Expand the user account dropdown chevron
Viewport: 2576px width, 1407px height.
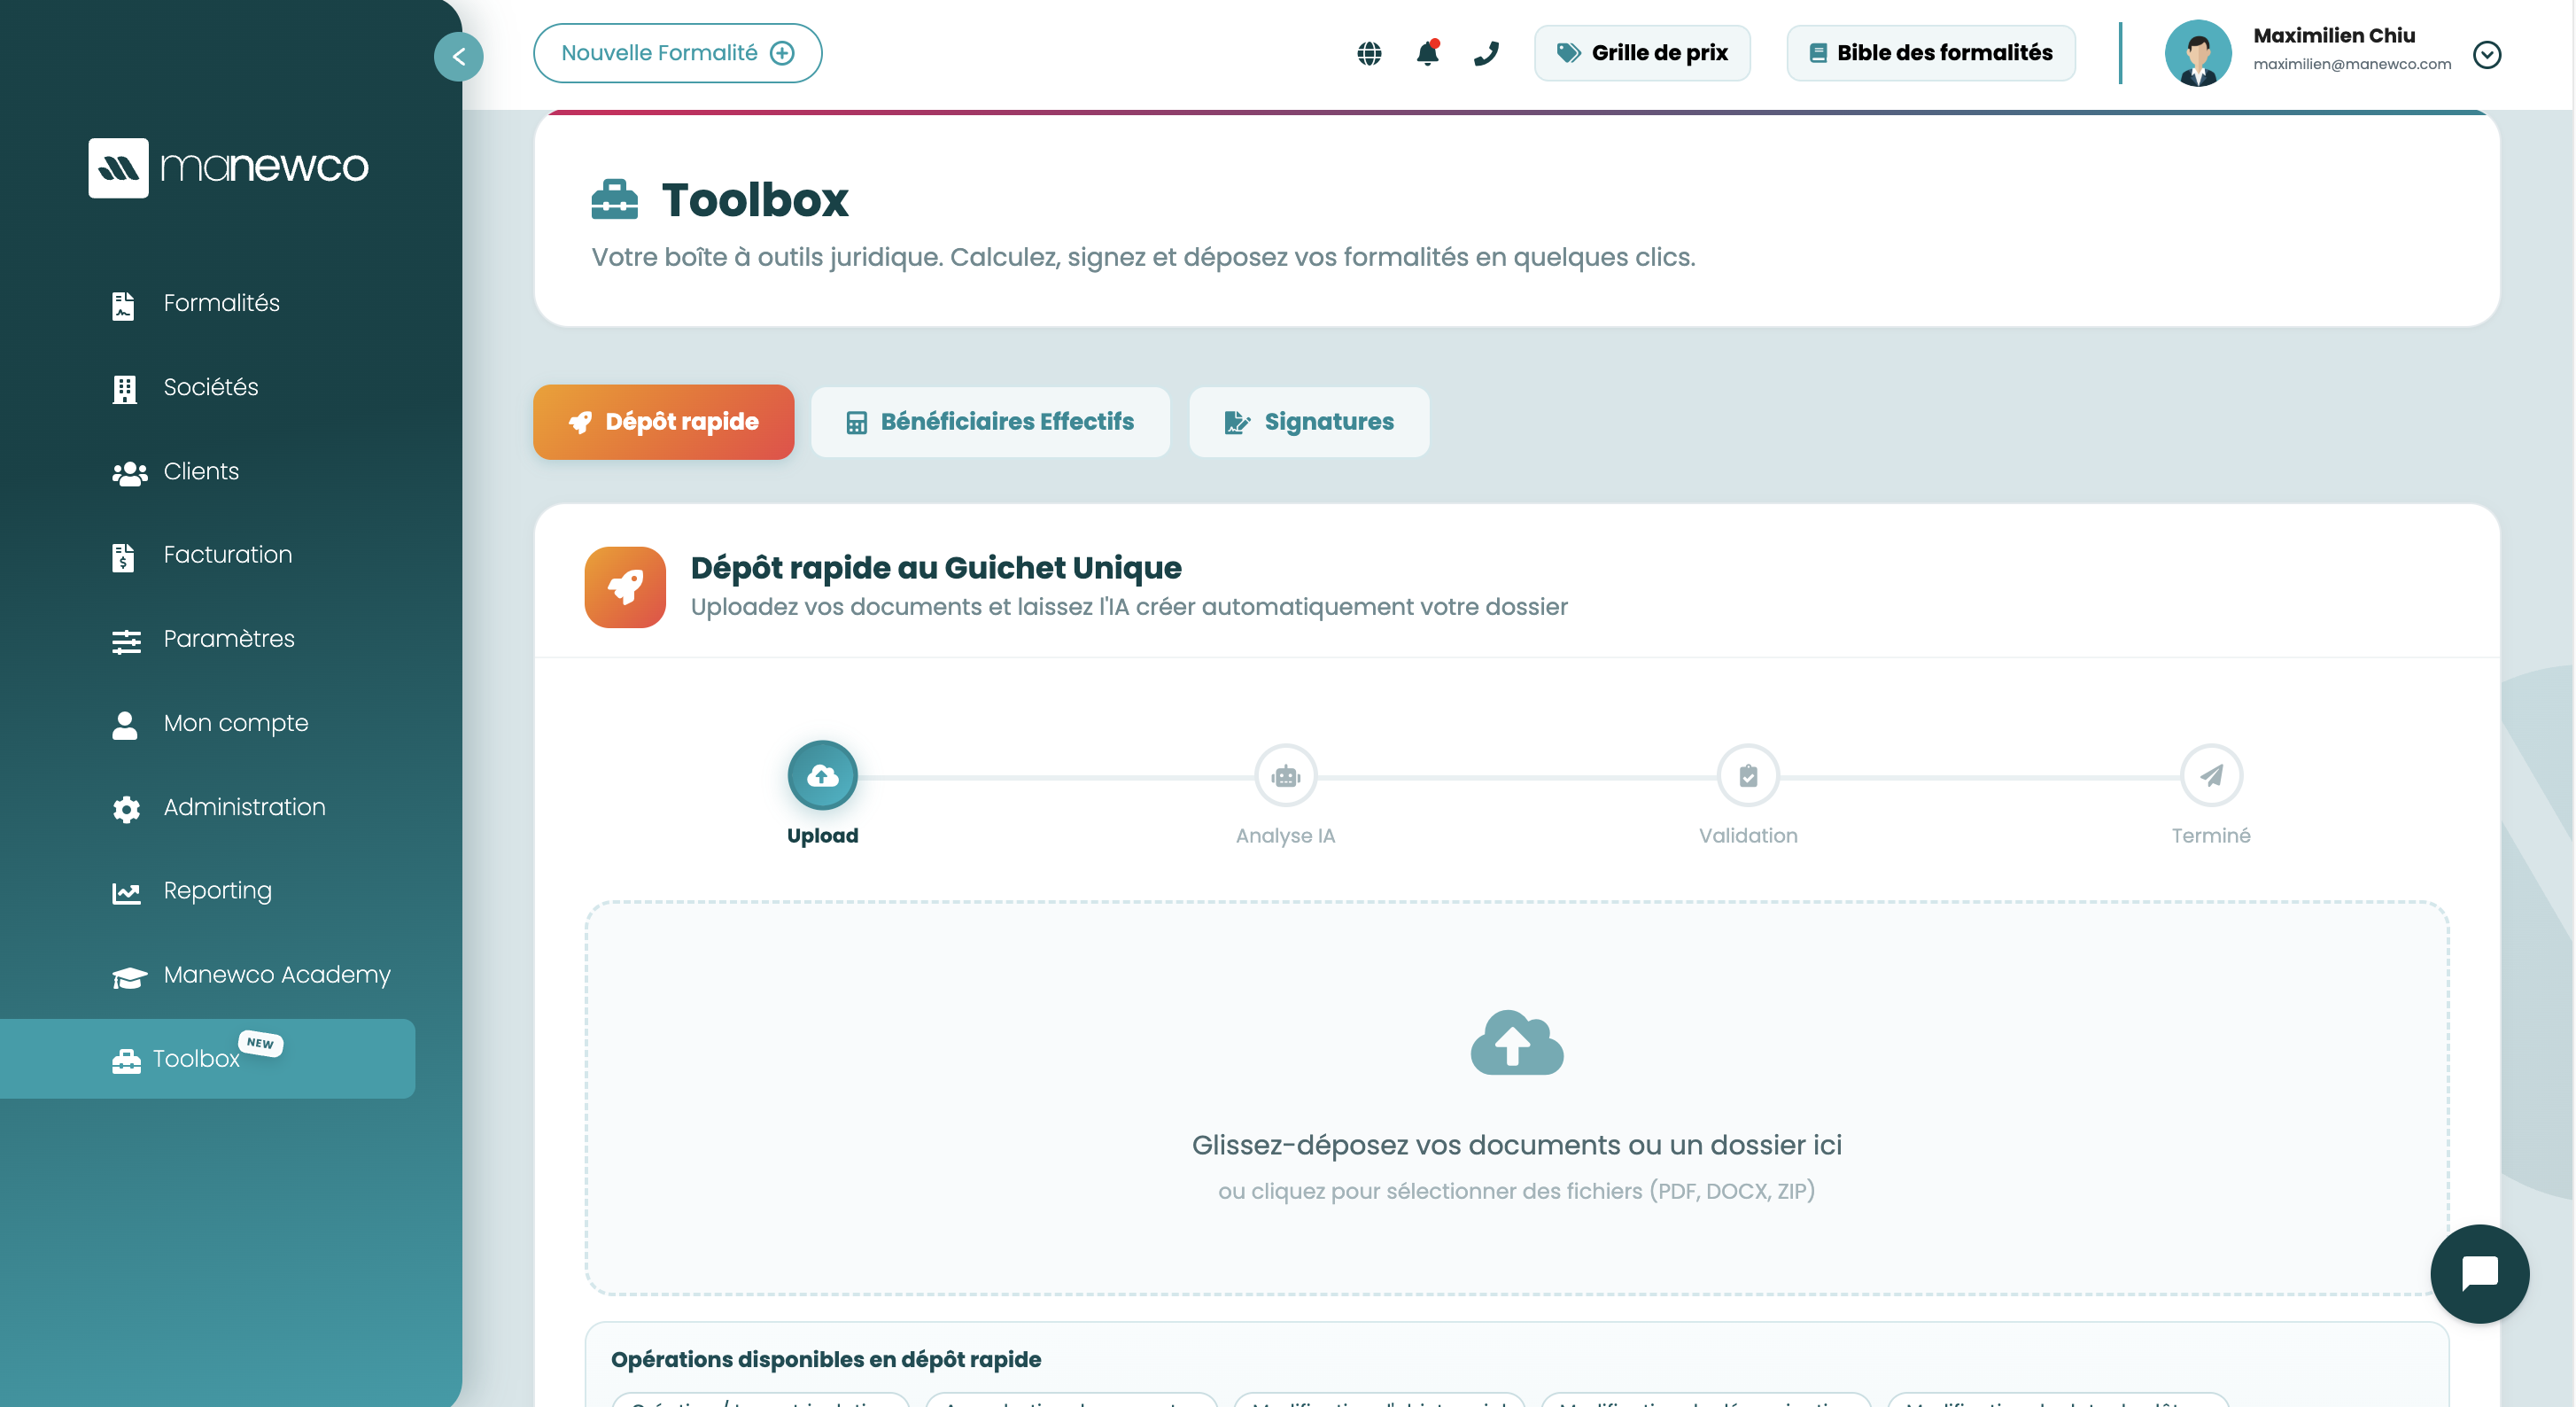coord(2487,54)
